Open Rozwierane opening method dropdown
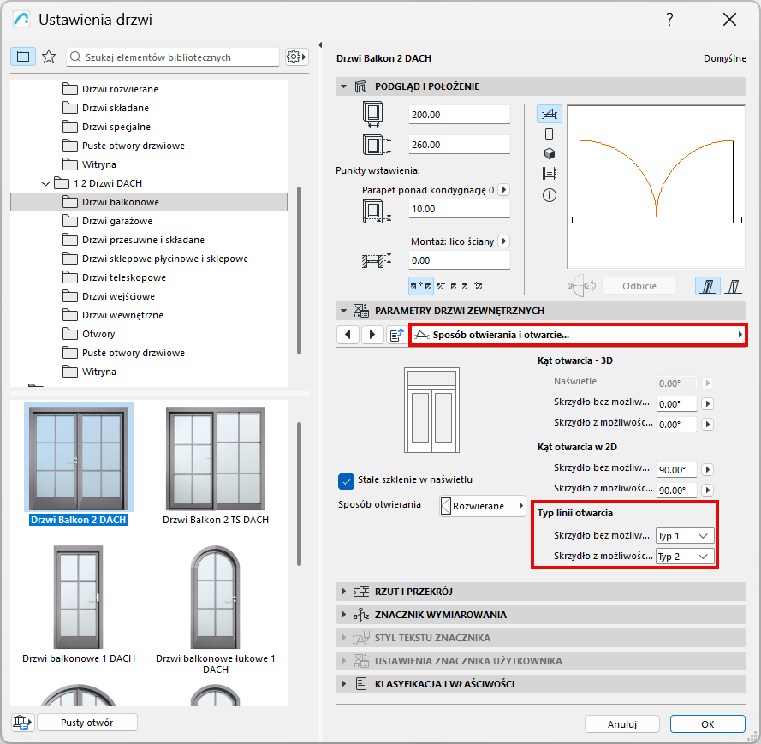 pos(483,506)
